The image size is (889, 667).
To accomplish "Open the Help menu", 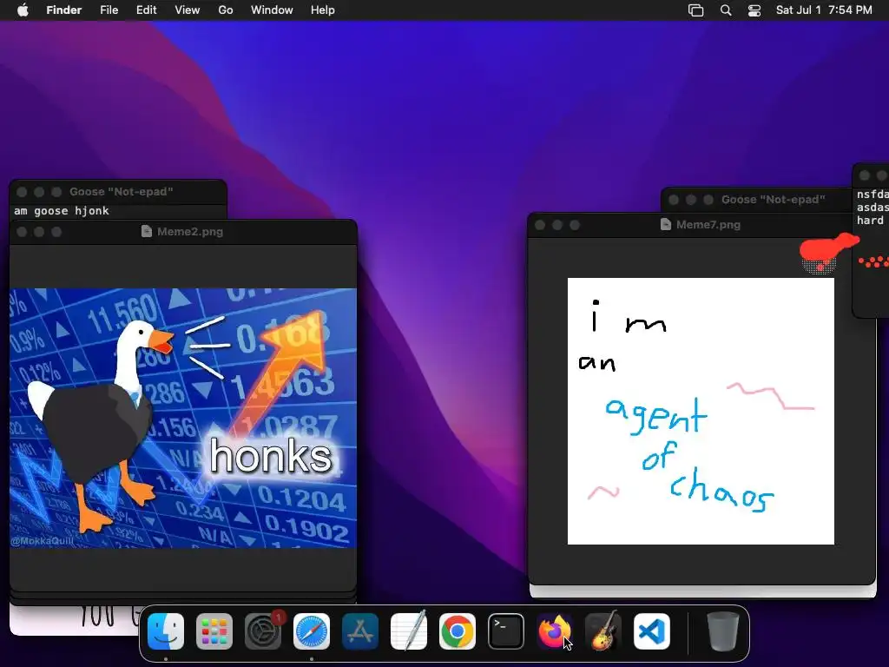I will pos(323,10).
